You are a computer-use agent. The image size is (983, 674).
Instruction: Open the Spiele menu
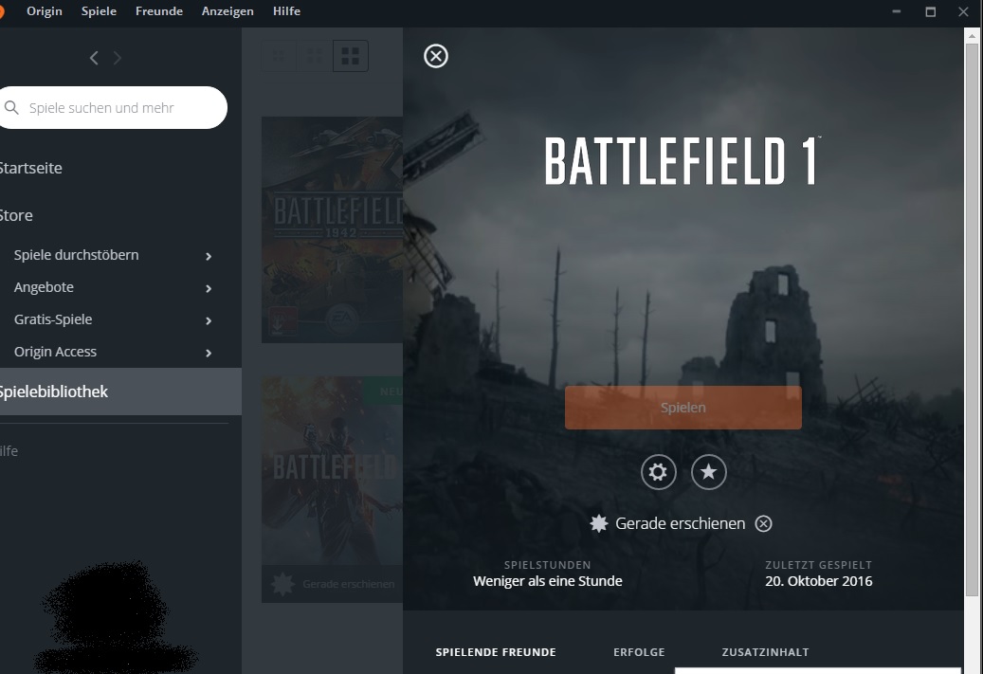pyautogui.click(x=99, y=11)
